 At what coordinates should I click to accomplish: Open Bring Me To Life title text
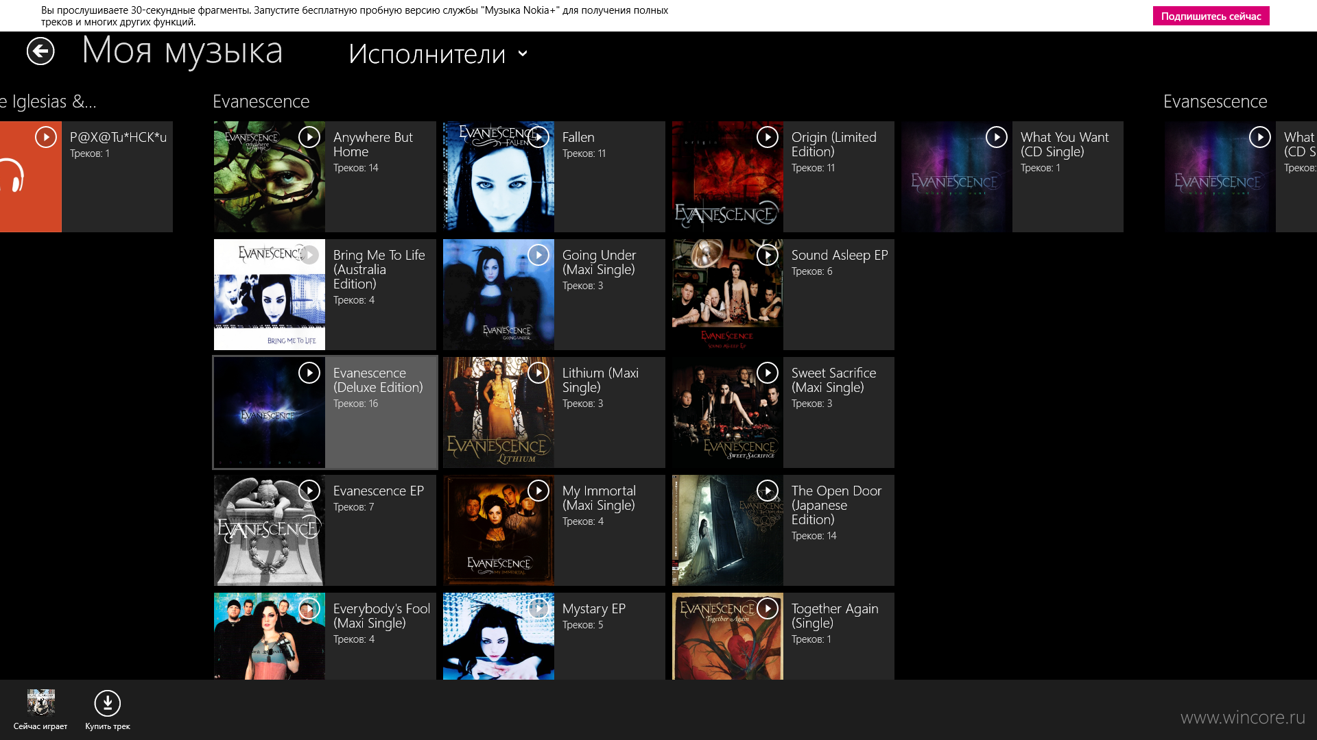tap(379, 269)
